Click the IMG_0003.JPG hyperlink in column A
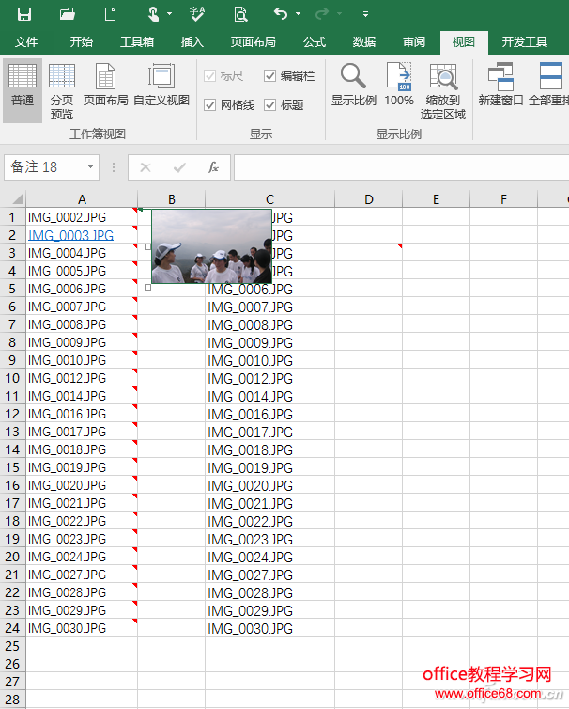This screenshot has width=569, height=709. point(70,235)
